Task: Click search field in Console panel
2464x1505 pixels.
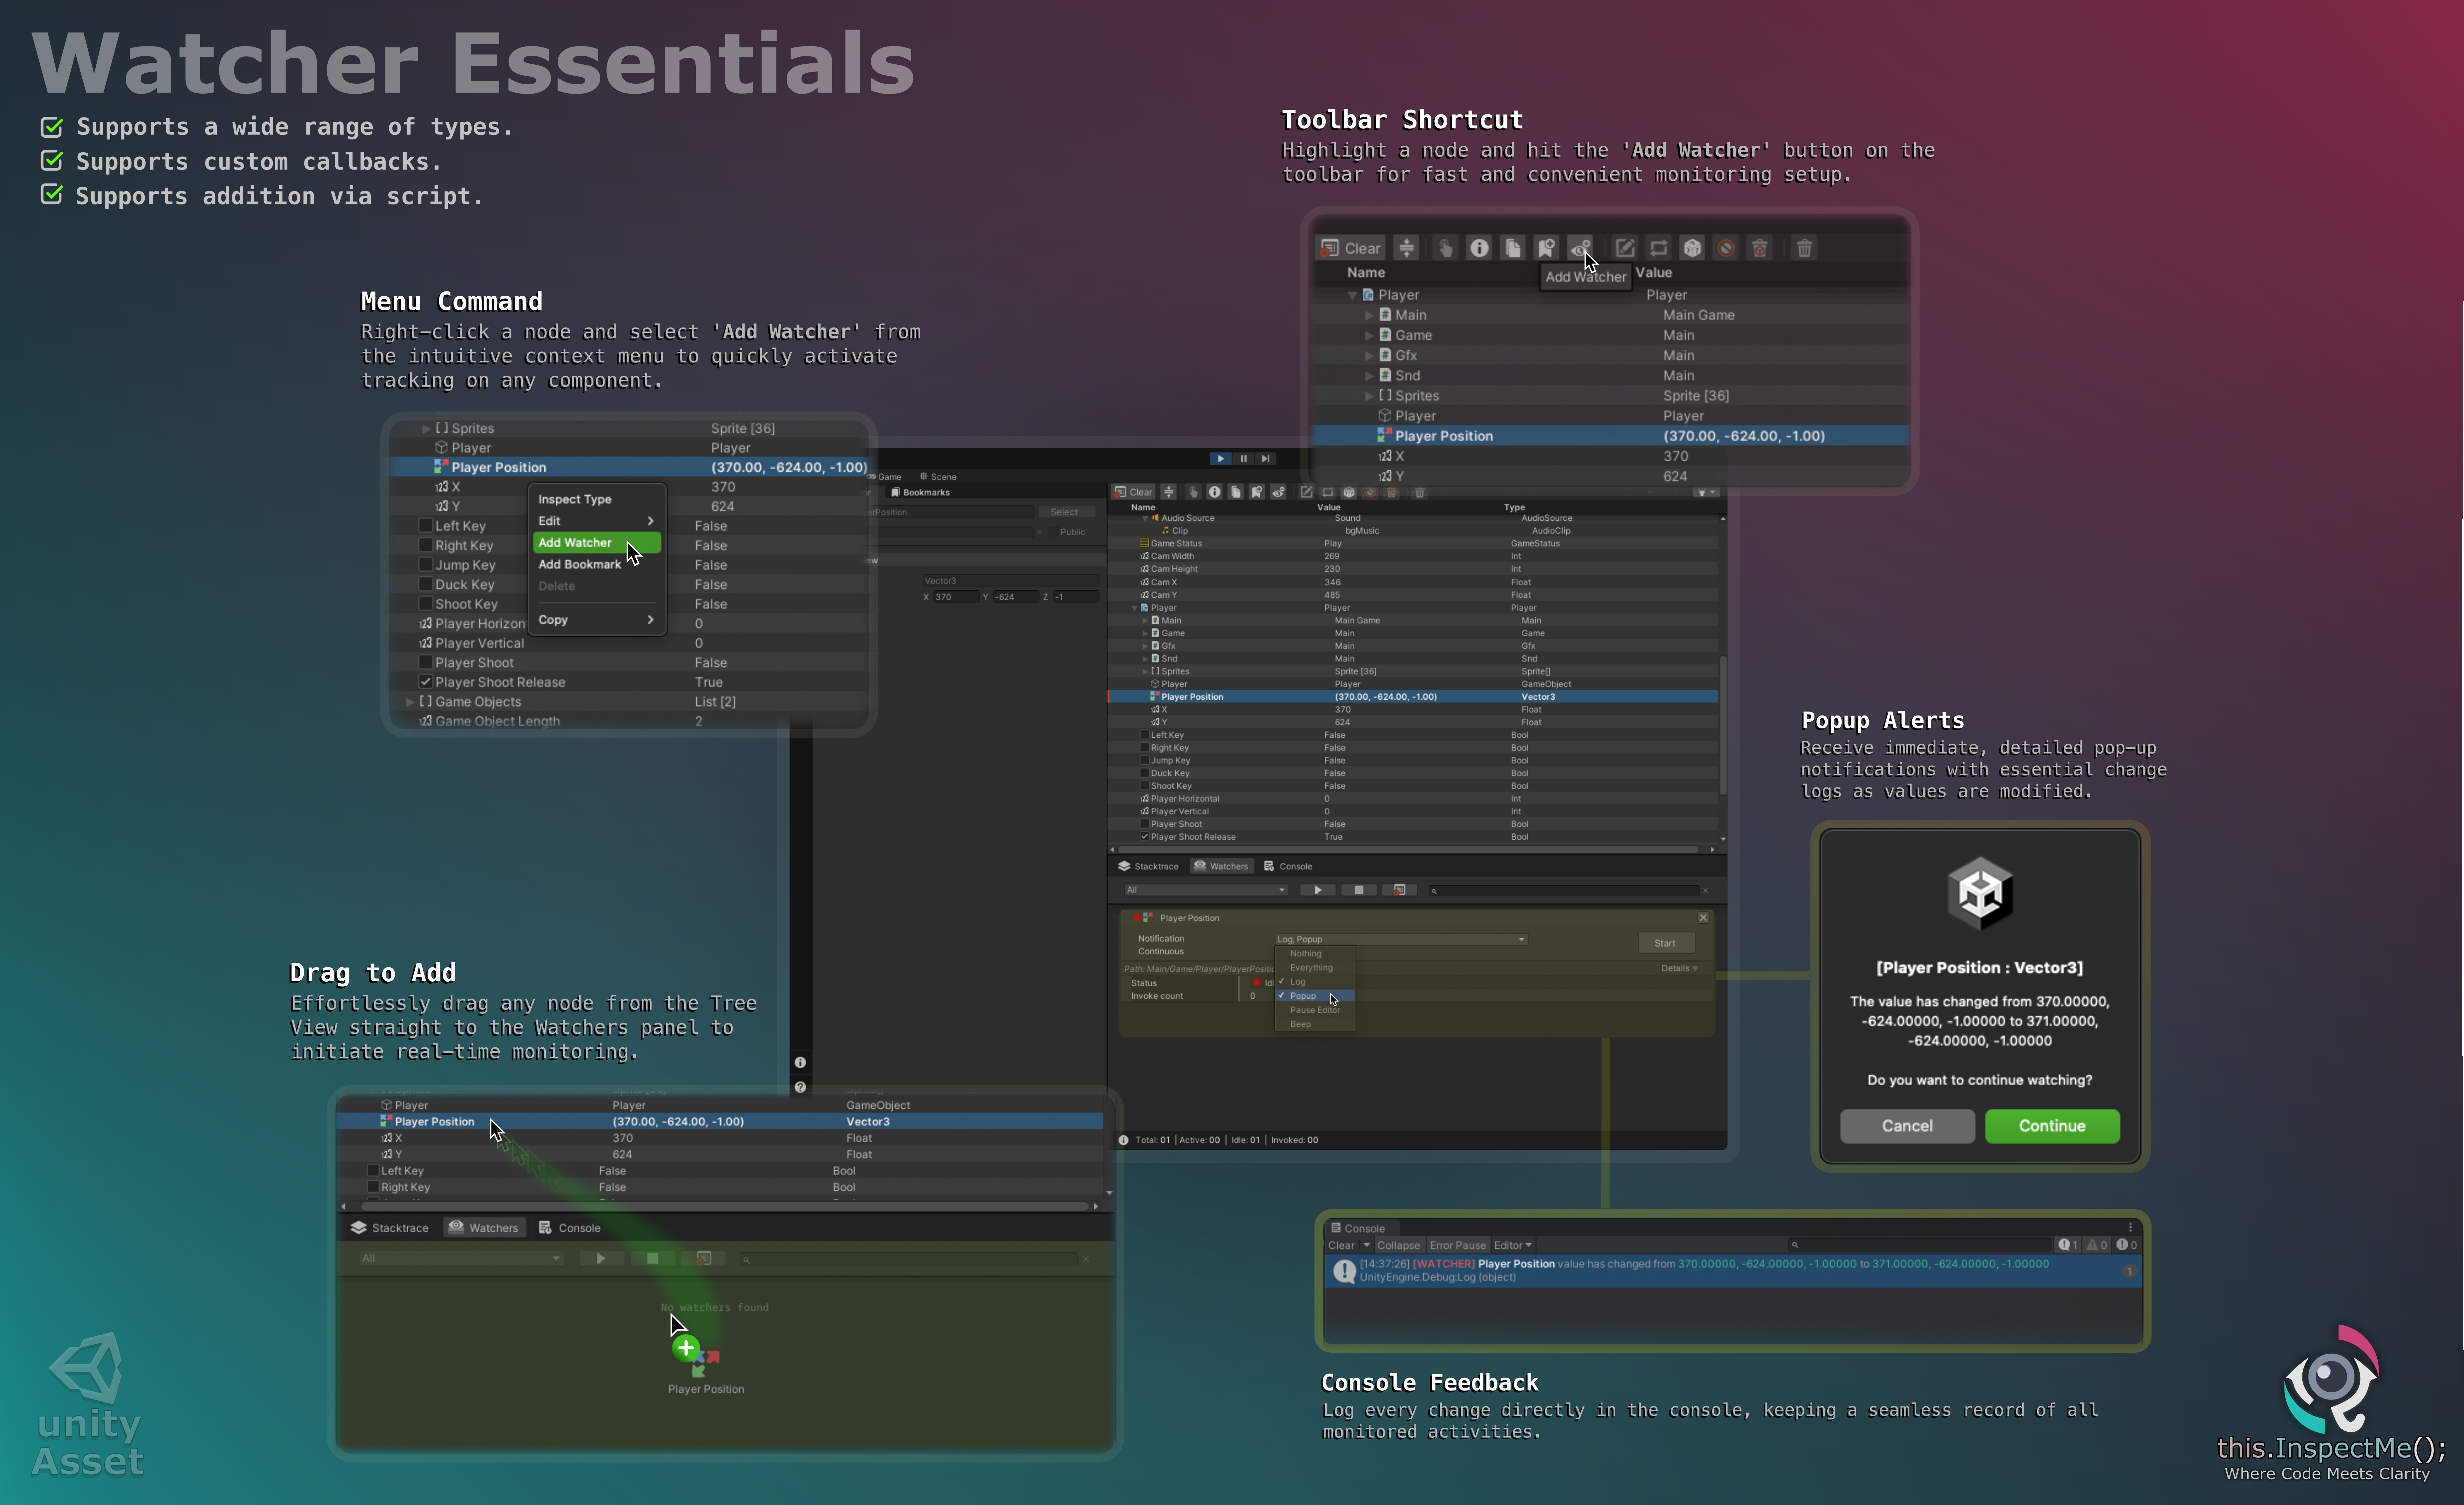Action: click(1920, 1245)
